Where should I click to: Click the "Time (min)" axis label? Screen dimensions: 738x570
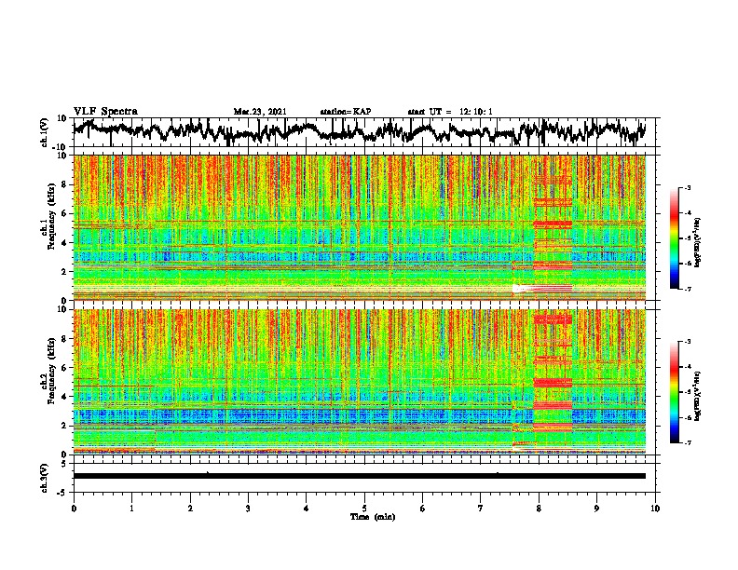pyautogui.click(x=373, y=517)
